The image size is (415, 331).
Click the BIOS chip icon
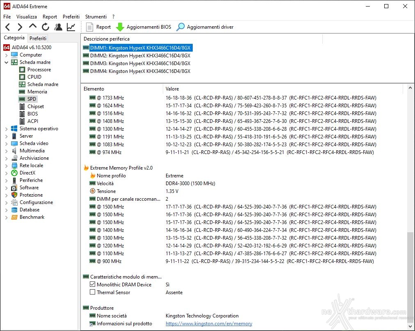(x=22, y=114)
